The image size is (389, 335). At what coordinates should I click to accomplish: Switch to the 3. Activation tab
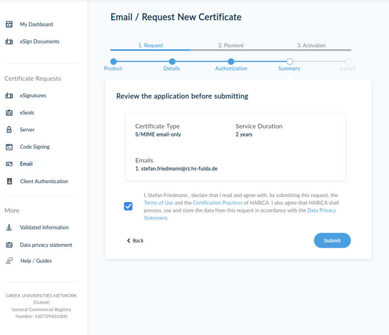click(x=311, y=45)
